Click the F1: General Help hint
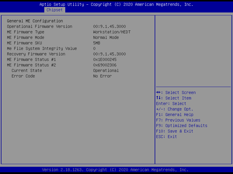Screen dimensions: 233x174 coord(174,115)
